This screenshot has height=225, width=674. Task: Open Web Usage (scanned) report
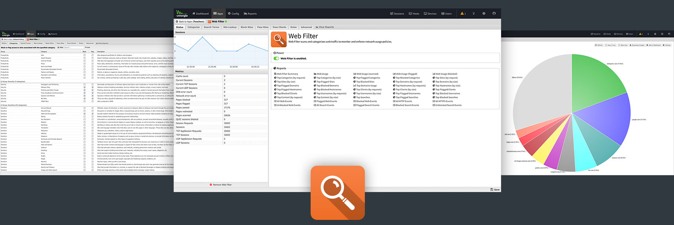click(x=366, y=74)
